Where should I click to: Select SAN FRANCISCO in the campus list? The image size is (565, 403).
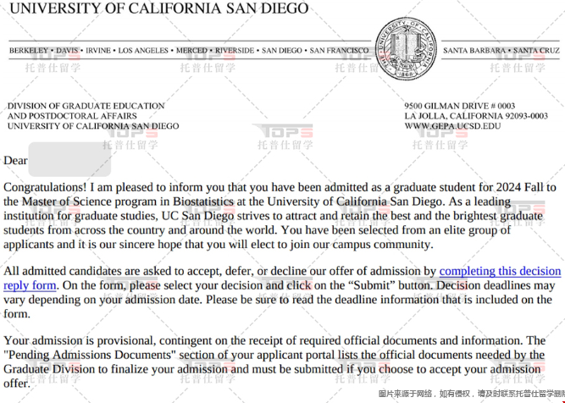pyautogui.click(x=339, y=51)
